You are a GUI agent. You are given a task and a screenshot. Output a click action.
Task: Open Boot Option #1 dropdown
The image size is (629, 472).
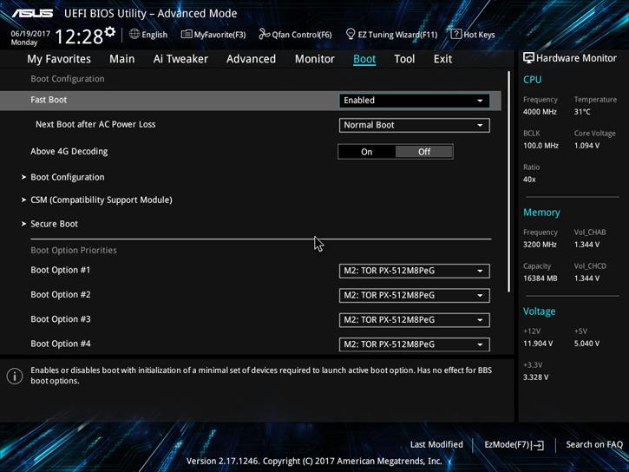(414, 271)
